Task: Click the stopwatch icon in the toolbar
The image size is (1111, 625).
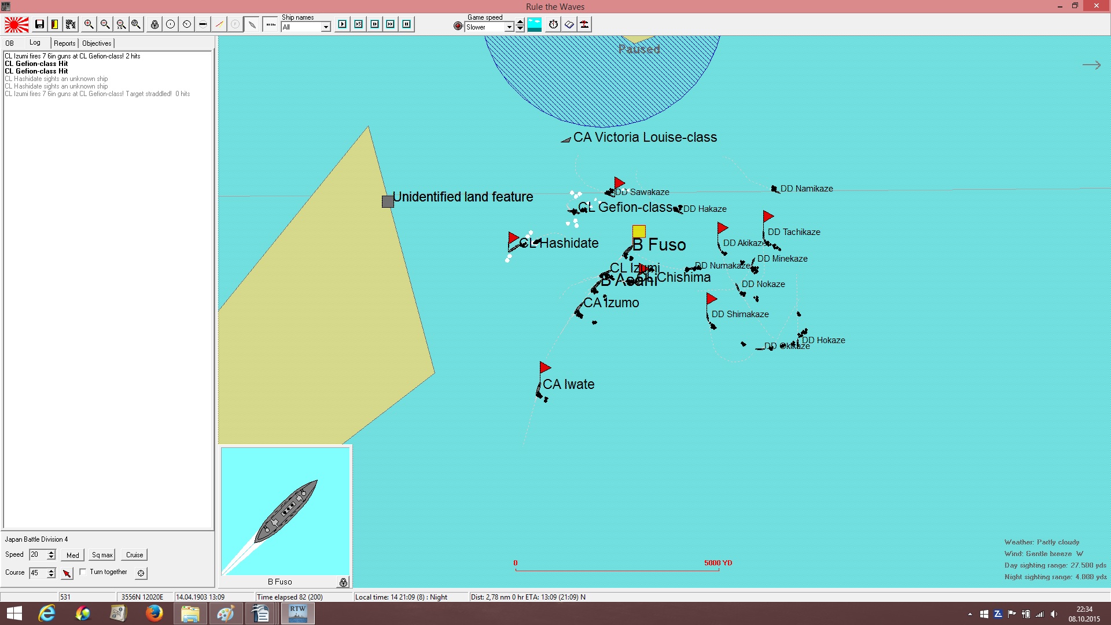Action: 554,24
